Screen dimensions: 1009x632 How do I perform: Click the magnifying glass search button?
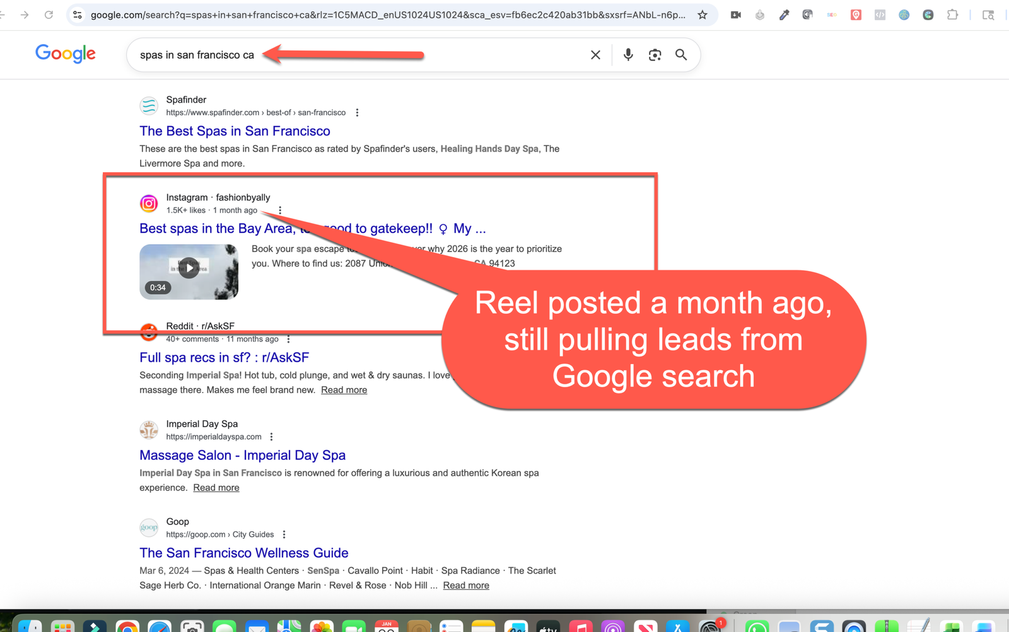[681, 55]
